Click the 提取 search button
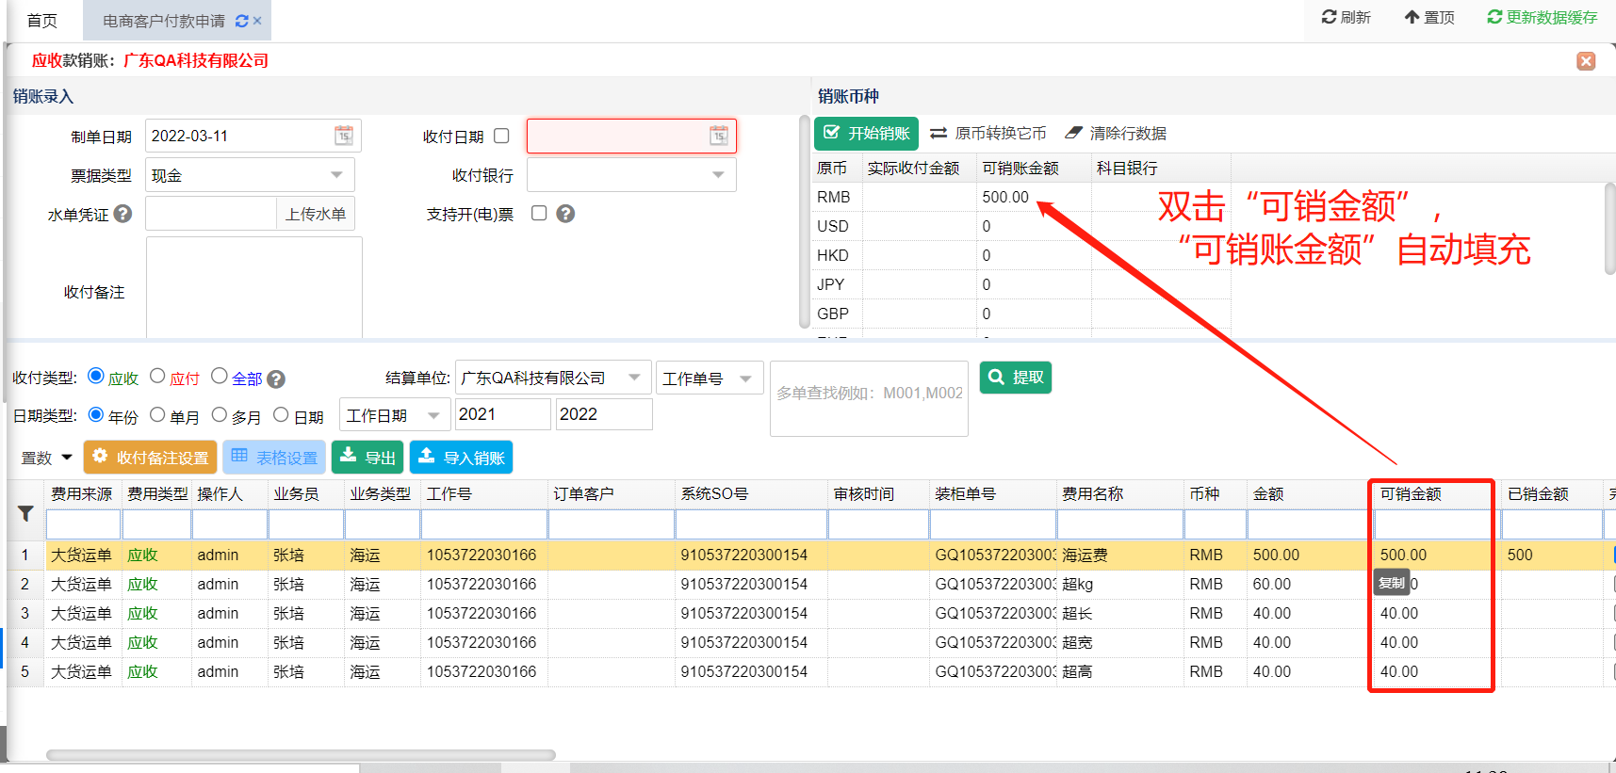The image size is (1616, 773). tap(1016, 378)
